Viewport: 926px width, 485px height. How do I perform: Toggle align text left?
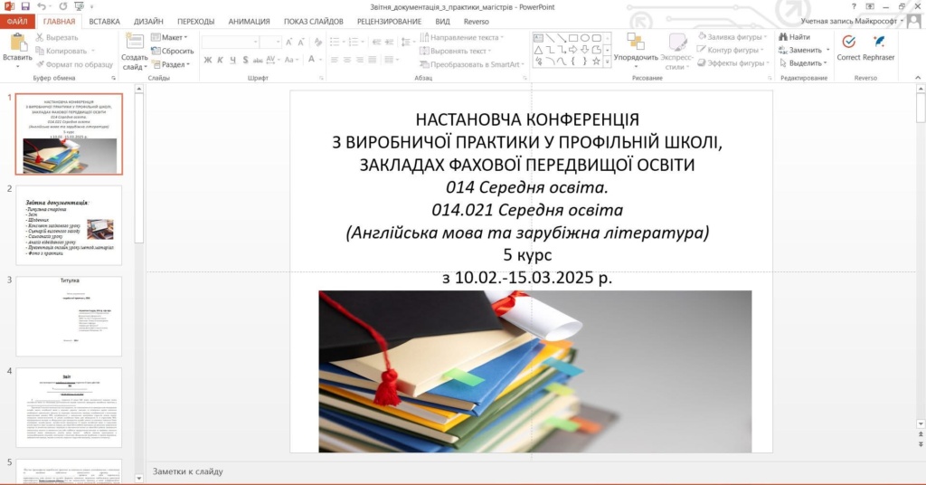coord(335,60)
